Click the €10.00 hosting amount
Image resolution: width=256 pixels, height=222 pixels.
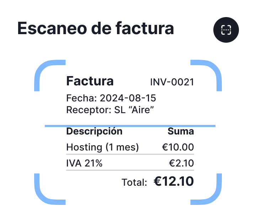(x=178, y=147)
